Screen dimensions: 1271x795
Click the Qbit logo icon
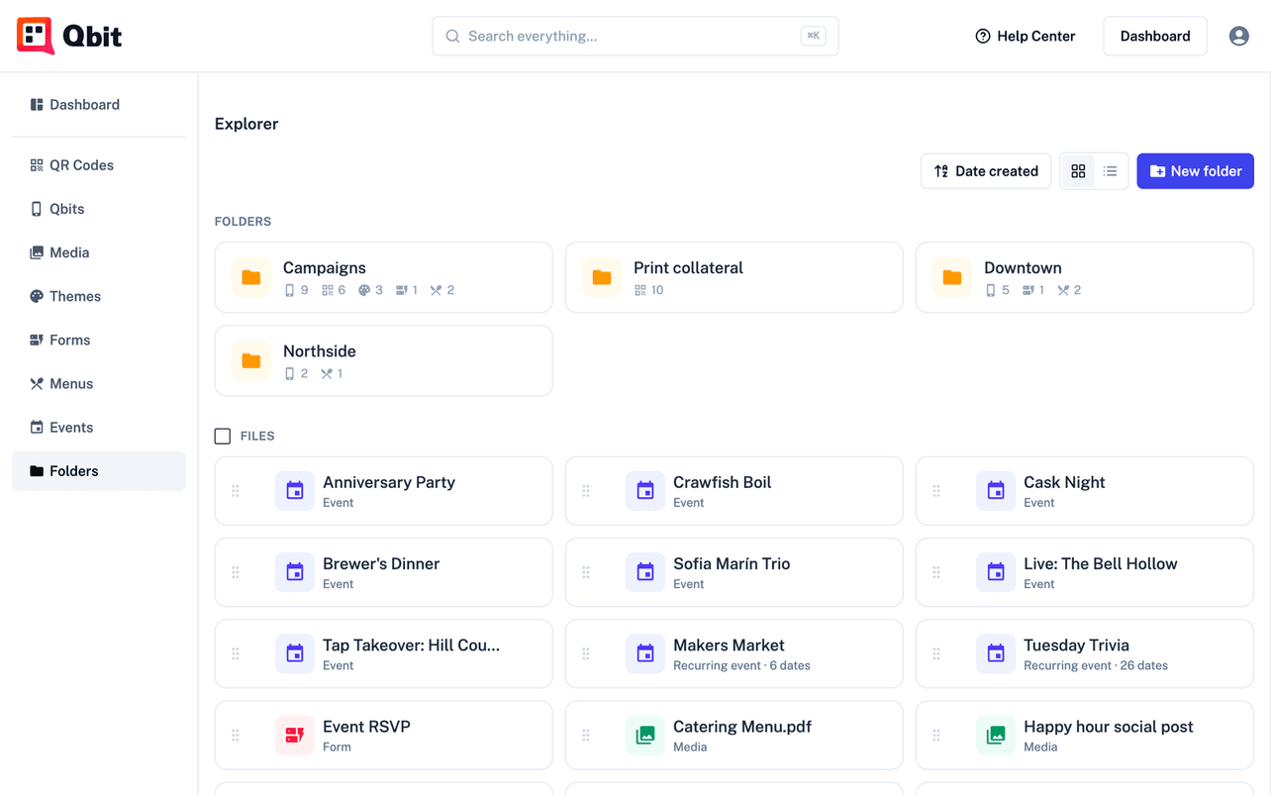point(36,36)
